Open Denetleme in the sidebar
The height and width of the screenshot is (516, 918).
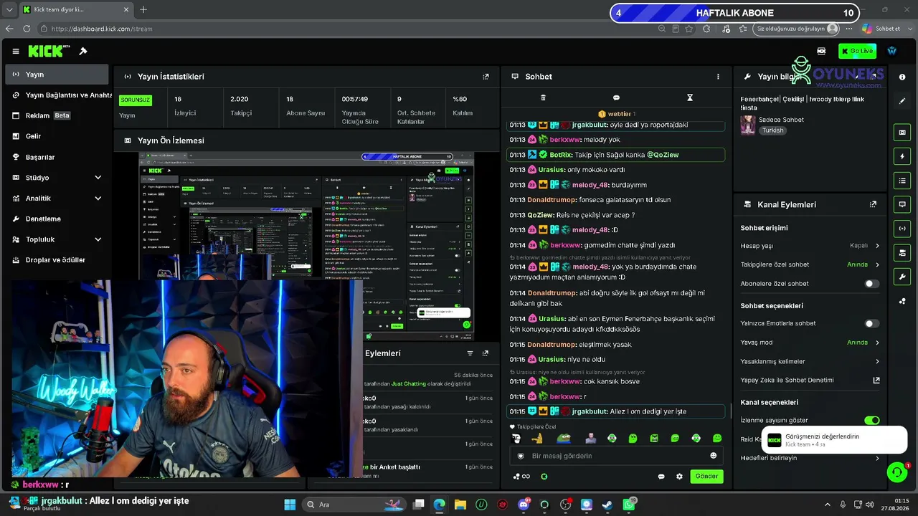57,219
